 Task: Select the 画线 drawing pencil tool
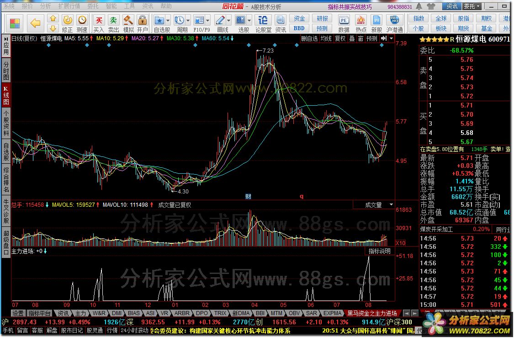220,21
